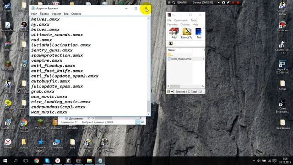293x165 pixels.
Task: Click the line grab.amxx in Notepad
Action: click(43, 92)
